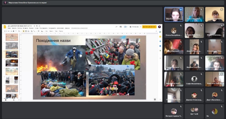Open the comment history icon

[x=121, y=27]
